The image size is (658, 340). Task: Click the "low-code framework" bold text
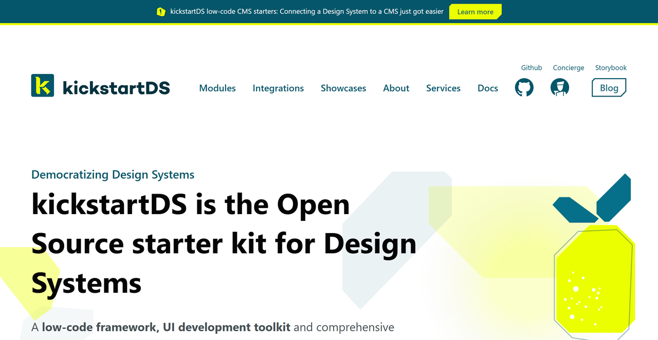[x=100, y=327]
